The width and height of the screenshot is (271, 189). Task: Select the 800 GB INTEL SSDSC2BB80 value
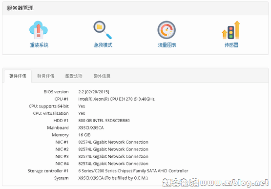[x=104, y=121]
